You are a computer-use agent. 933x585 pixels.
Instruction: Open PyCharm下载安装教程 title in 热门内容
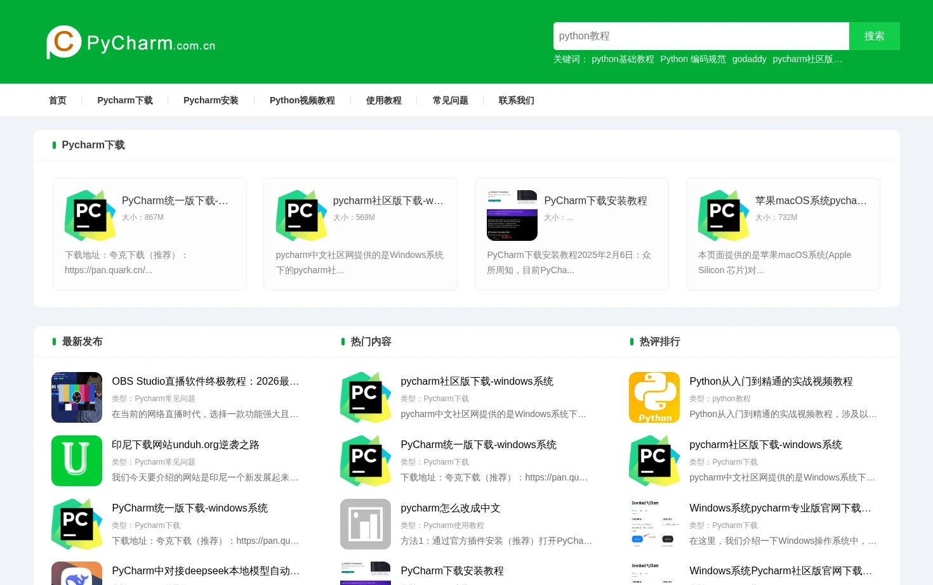coord(452,570)
